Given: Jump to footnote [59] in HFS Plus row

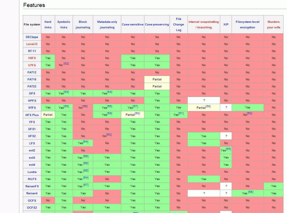Looking at the screenshot, I should [110, 113].
